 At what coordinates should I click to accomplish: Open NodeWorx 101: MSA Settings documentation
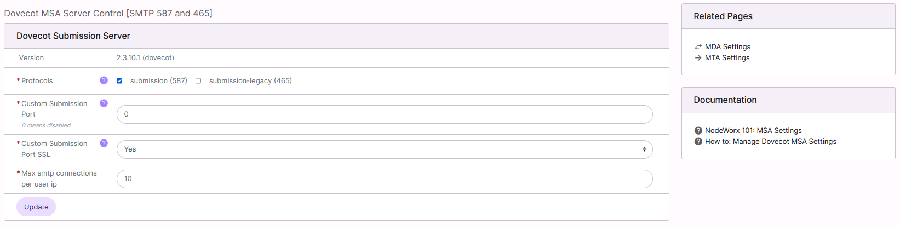click(x=753, y=131)
